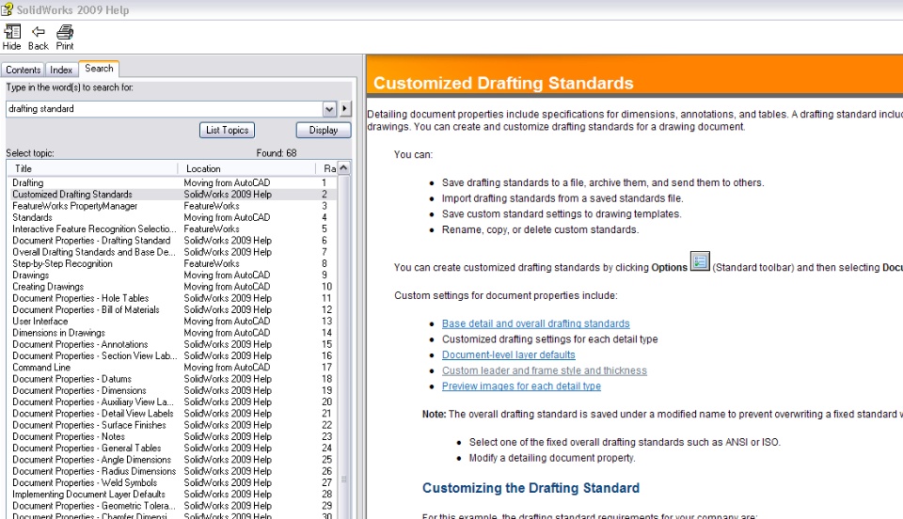This screenshot has width=903, height=519.
Task: Sort results by Rank column header
Action: click(x=326, y=168)
